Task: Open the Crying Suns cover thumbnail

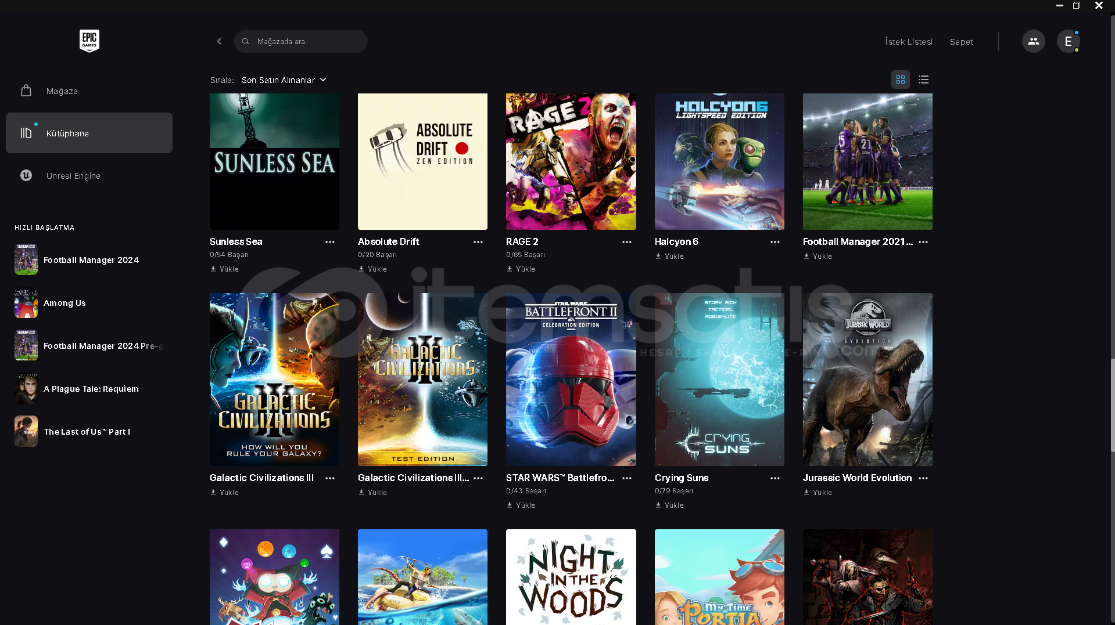Action: (719, 380)
